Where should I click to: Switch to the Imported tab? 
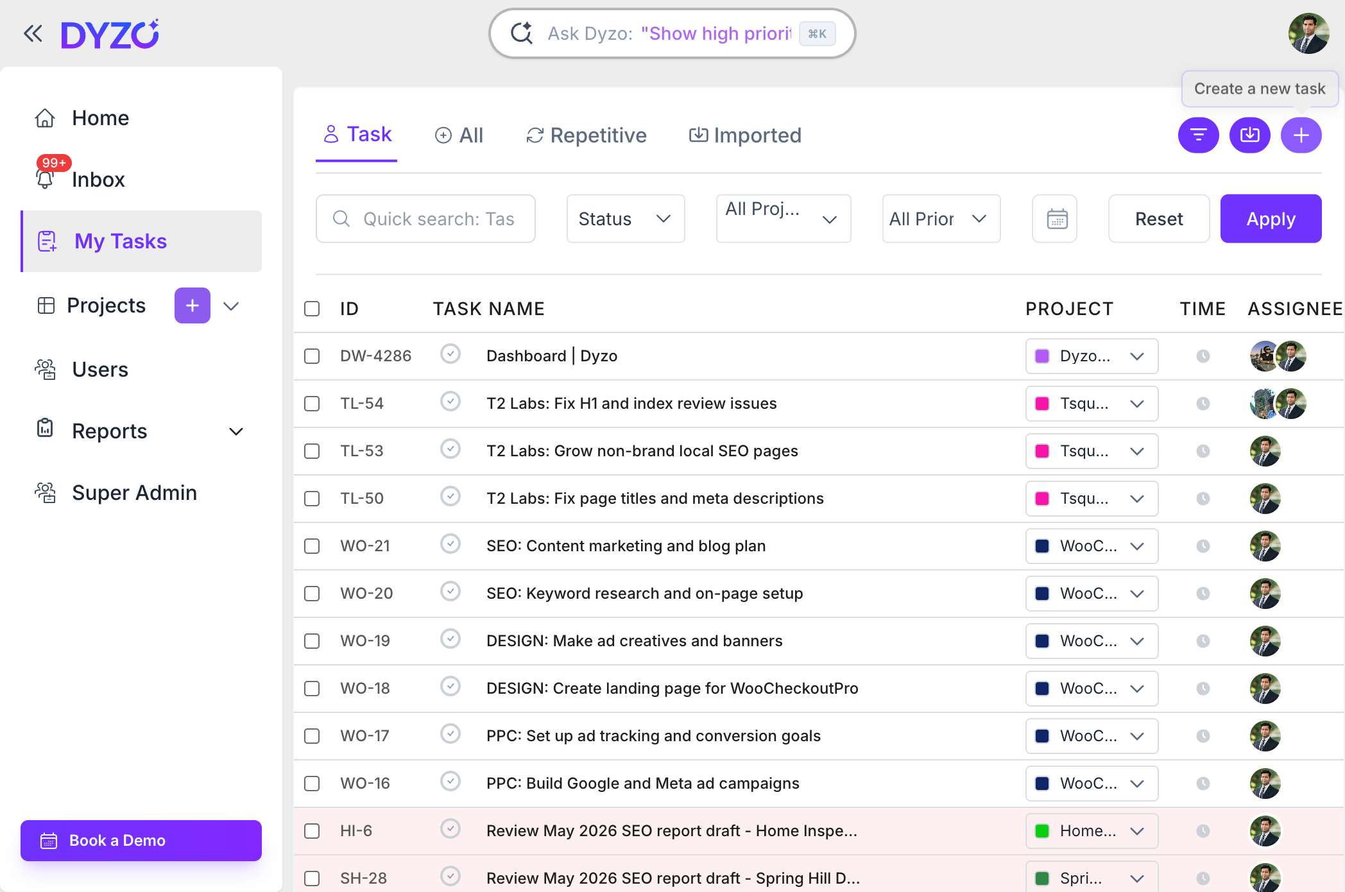pos(745,135)
